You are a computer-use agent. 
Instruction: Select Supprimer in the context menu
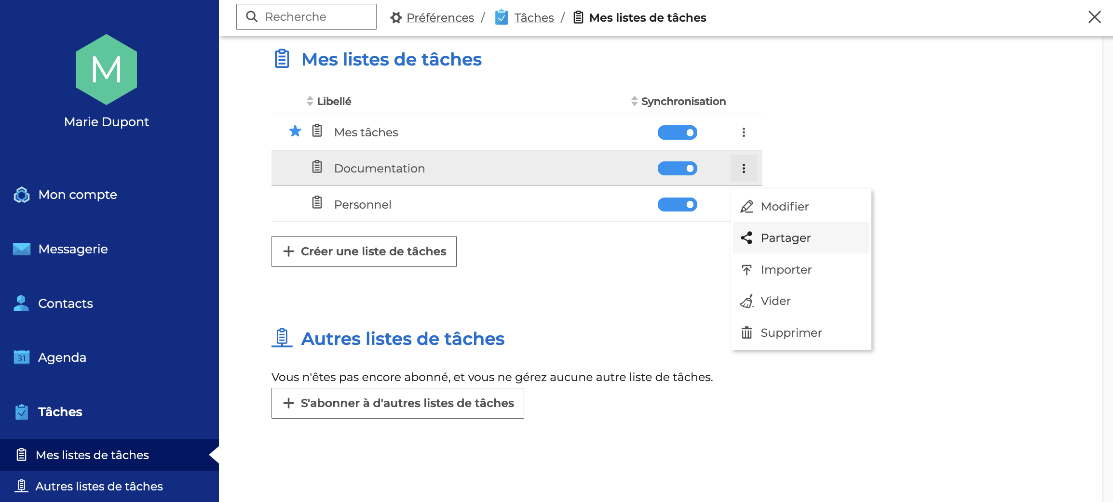[791, 333]
